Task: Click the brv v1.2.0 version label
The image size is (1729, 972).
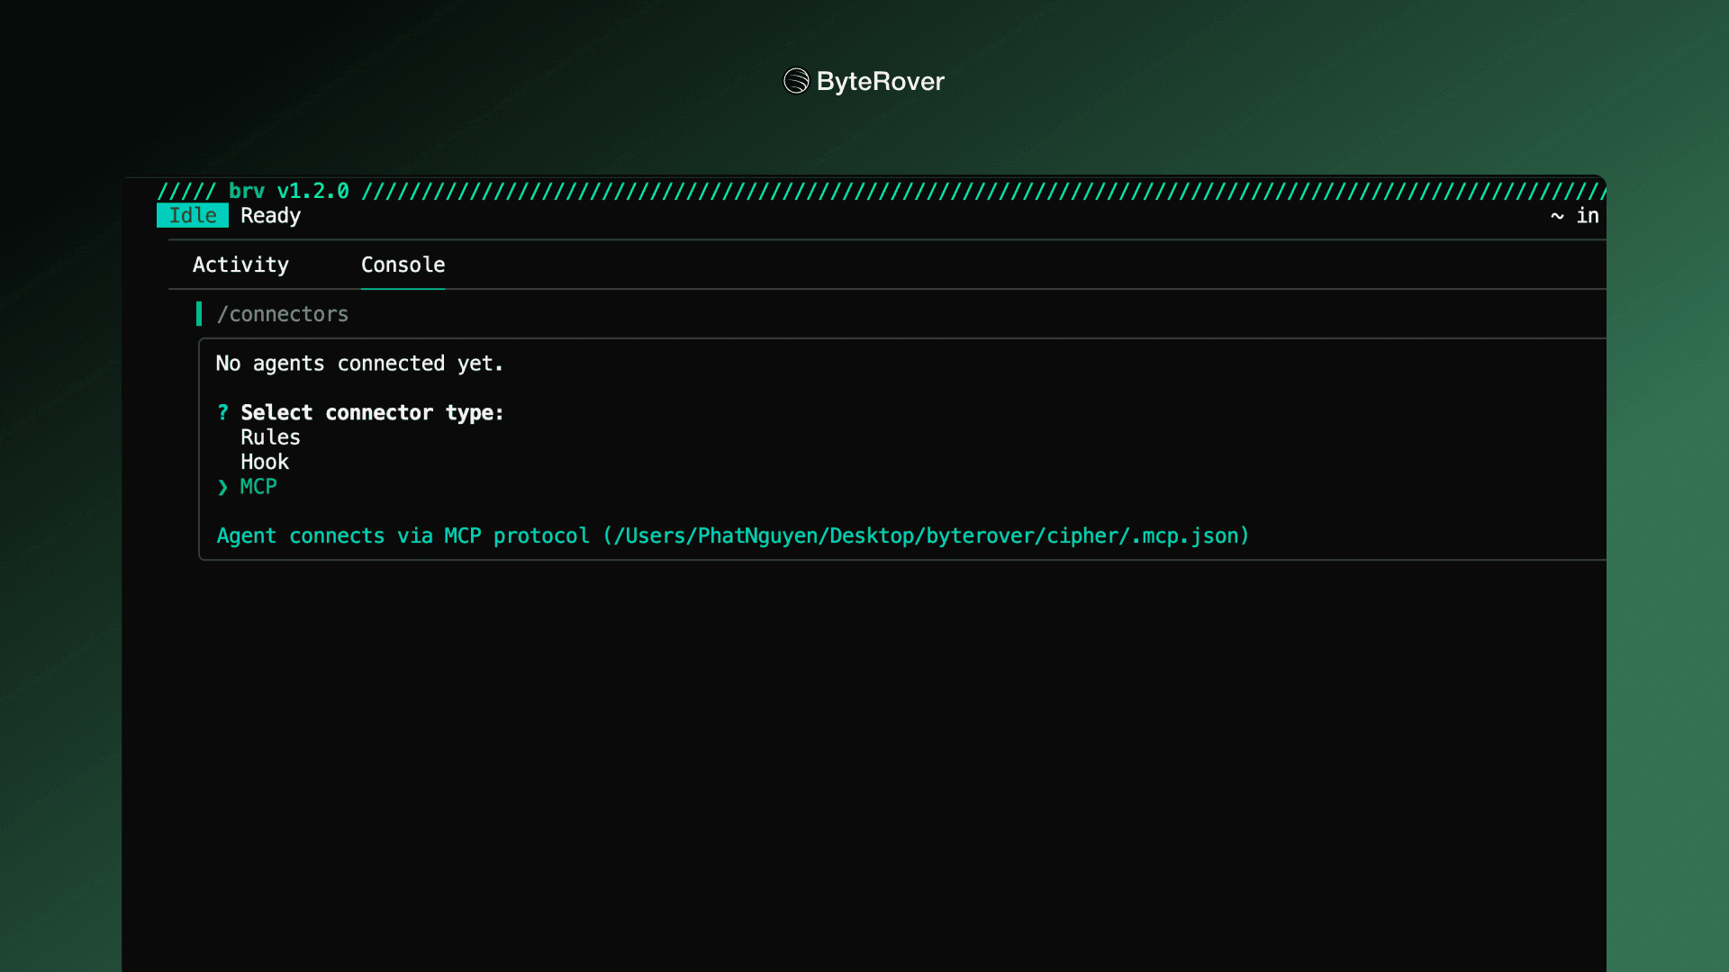Action: (288, 191)
